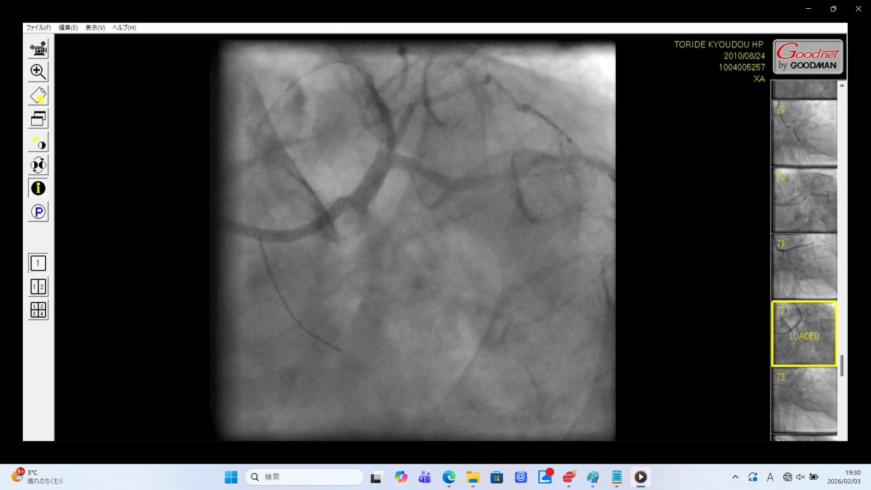
Task: Click the cine projector playback icon
Action: point(38,48)
